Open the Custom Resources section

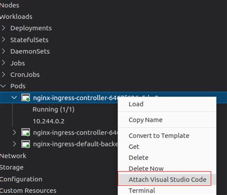(x=28, y=191)
